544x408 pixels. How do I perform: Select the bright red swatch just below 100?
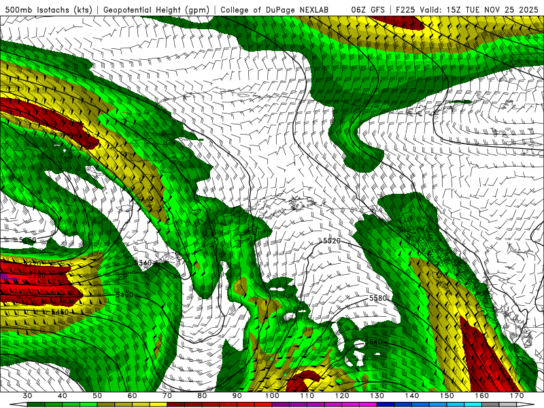coord(263,405)
